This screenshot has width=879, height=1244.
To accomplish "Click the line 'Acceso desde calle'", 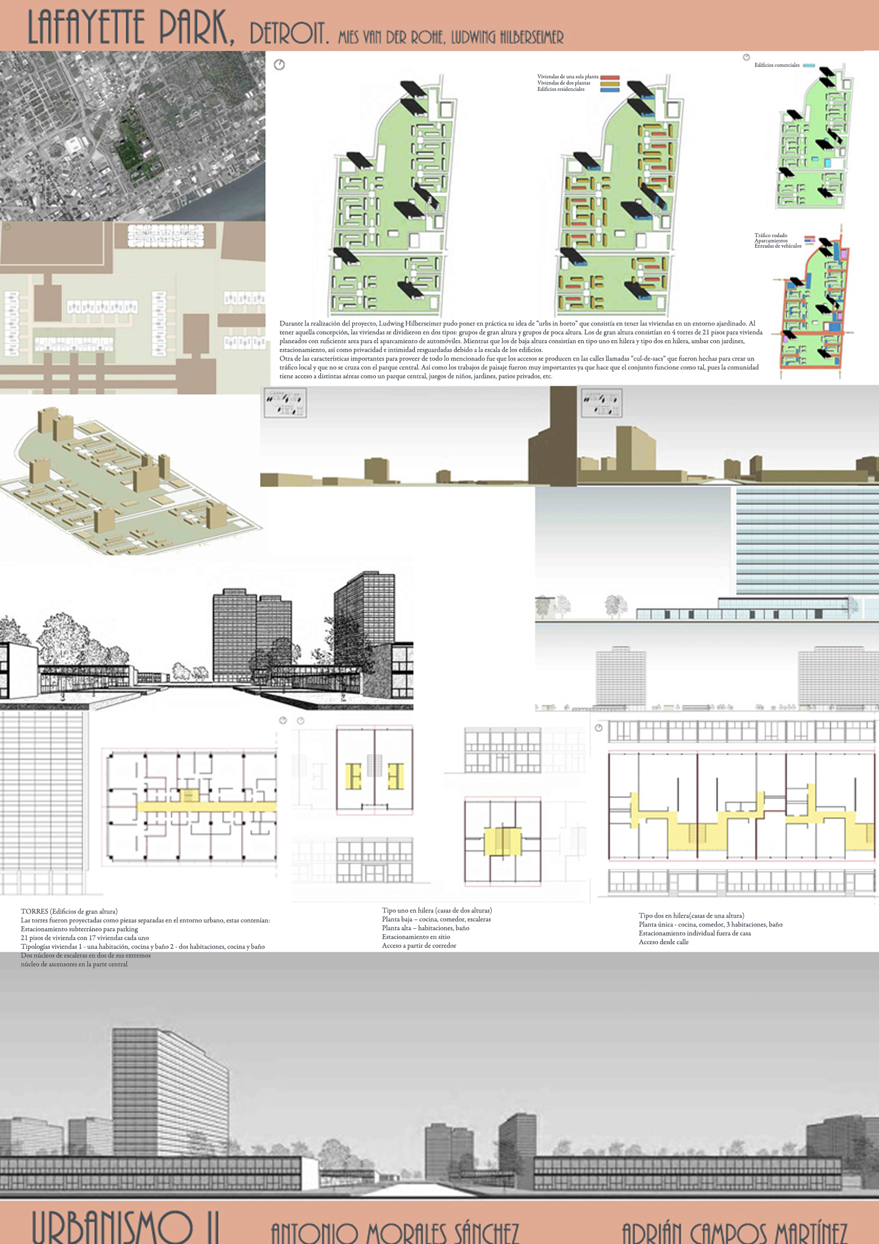I will 663,941.
